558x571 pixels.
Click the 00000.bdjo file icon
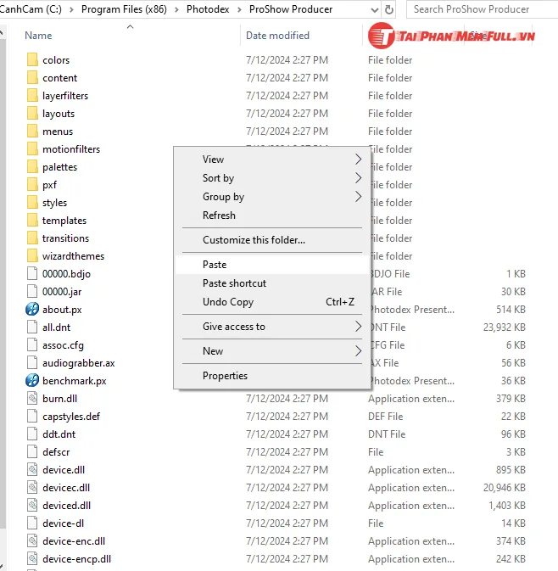[x=32, y=273]
